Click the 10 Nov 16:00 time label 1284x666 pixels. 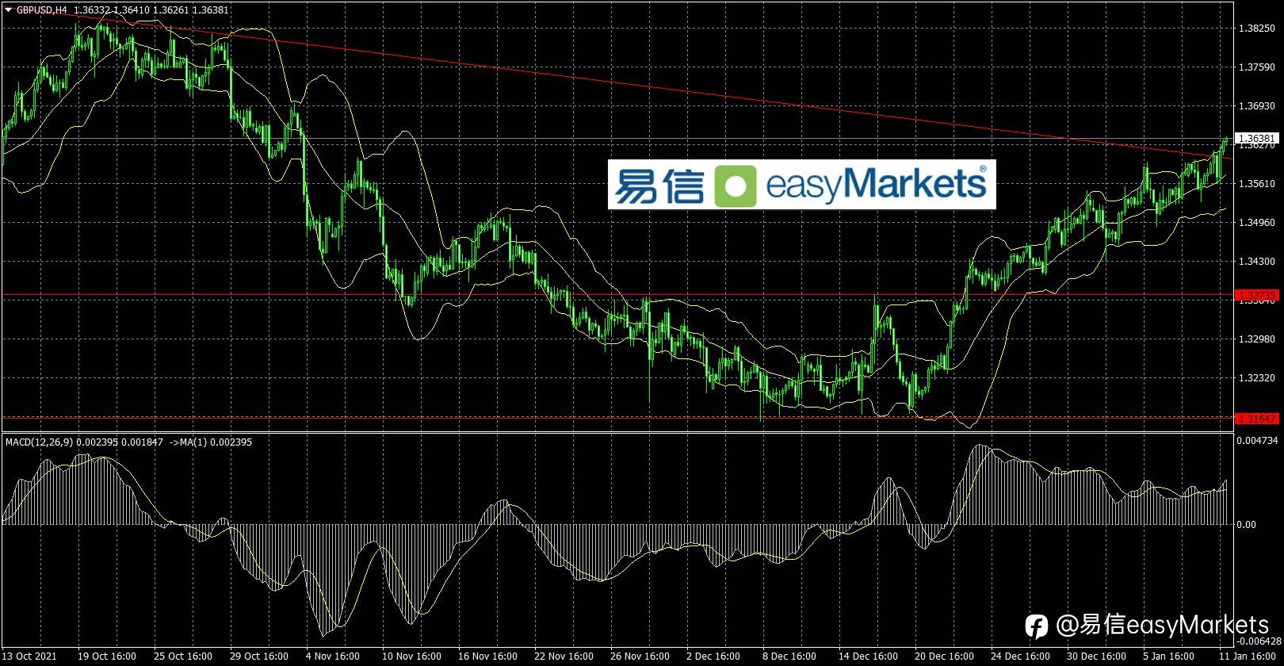tap(411, 656)
